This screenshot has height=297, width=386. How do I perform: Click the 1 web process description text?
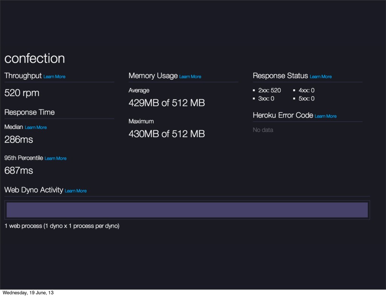(62, 226)
